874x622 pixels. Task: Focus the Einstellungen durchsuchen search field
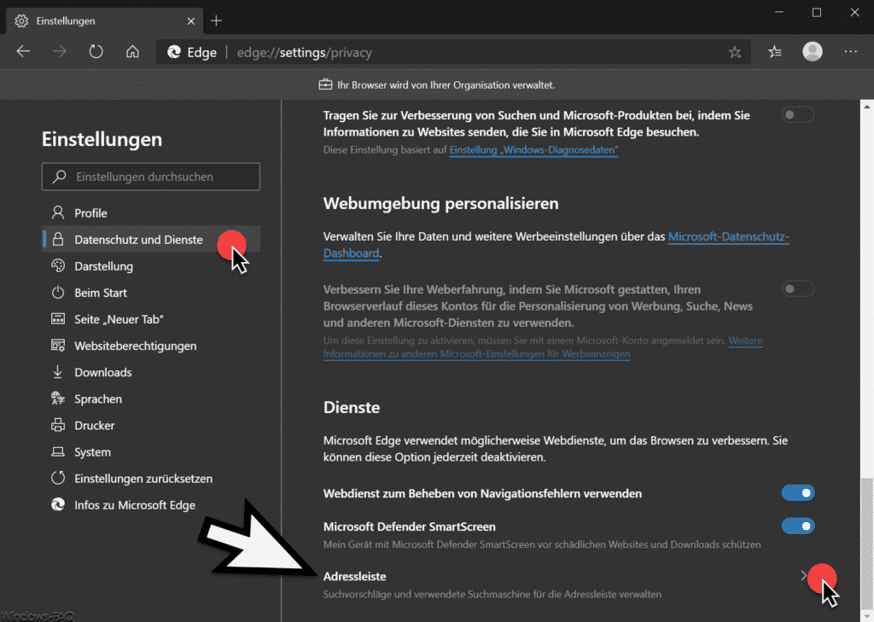point(150,177)
